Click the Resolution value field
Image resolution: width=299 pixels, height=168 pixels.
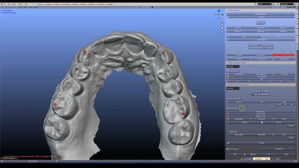tap(262, 159)
